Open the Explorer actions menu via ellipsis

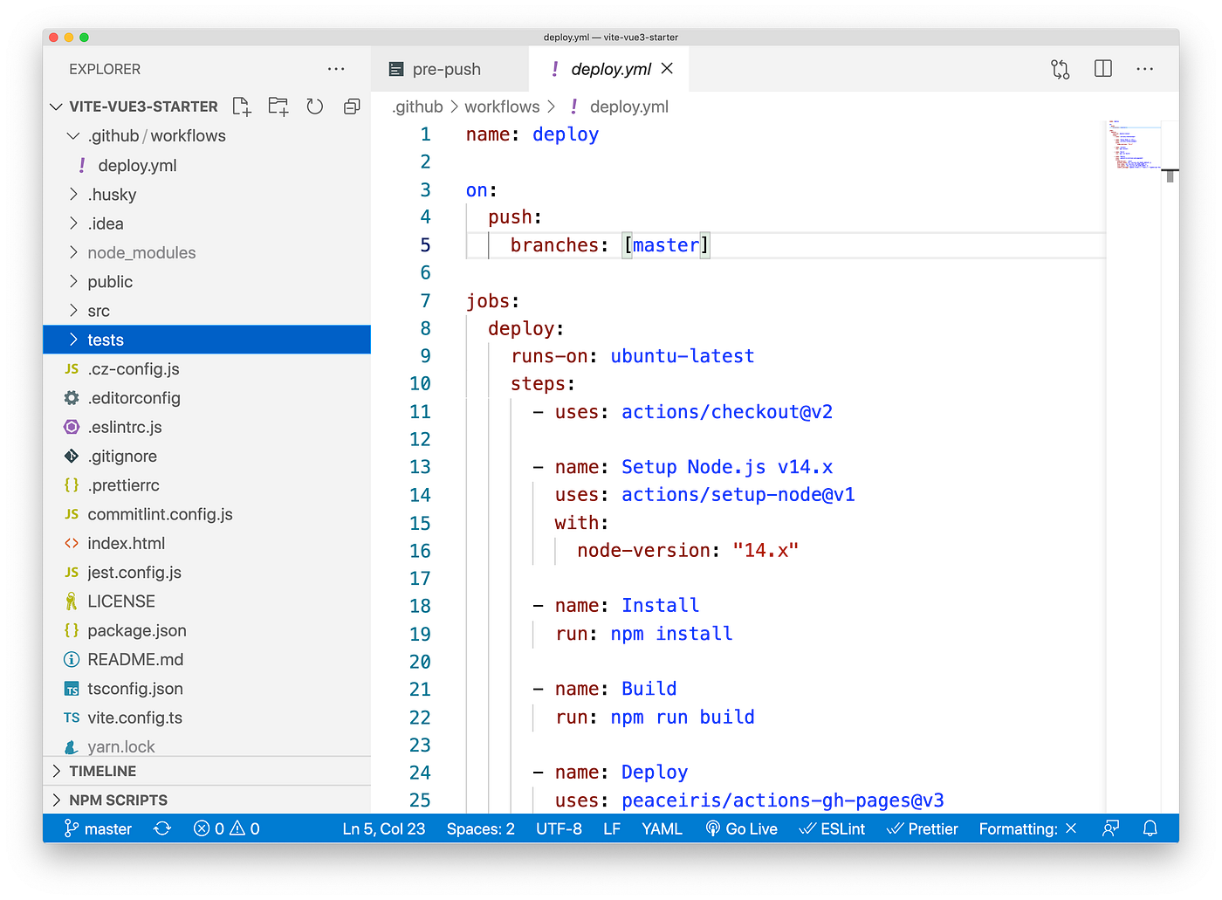[336, 68]
